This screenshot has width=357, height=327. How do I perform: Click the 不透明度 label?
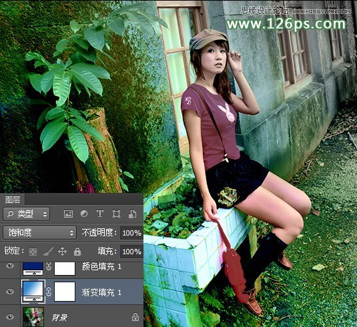pyautogui.click(x=99, y=232)
